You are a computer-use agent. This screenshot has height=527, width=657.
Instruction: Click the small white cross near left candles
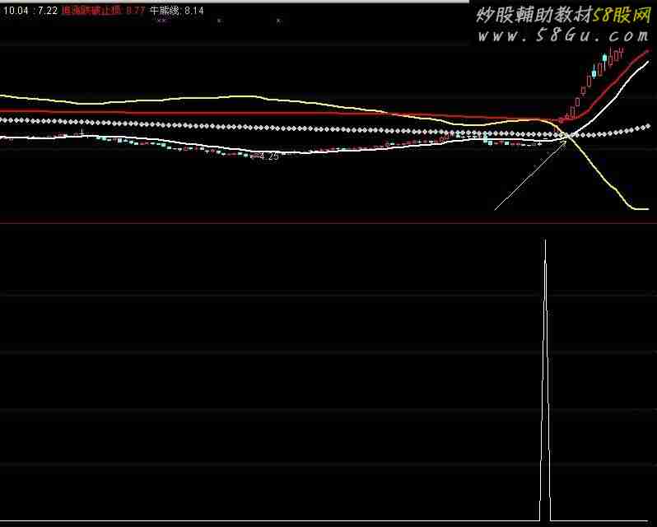point(82,132)
